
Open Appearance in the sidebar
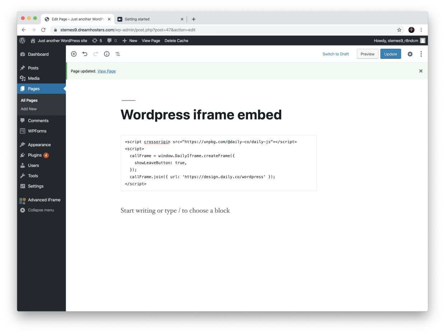(42, 144)
